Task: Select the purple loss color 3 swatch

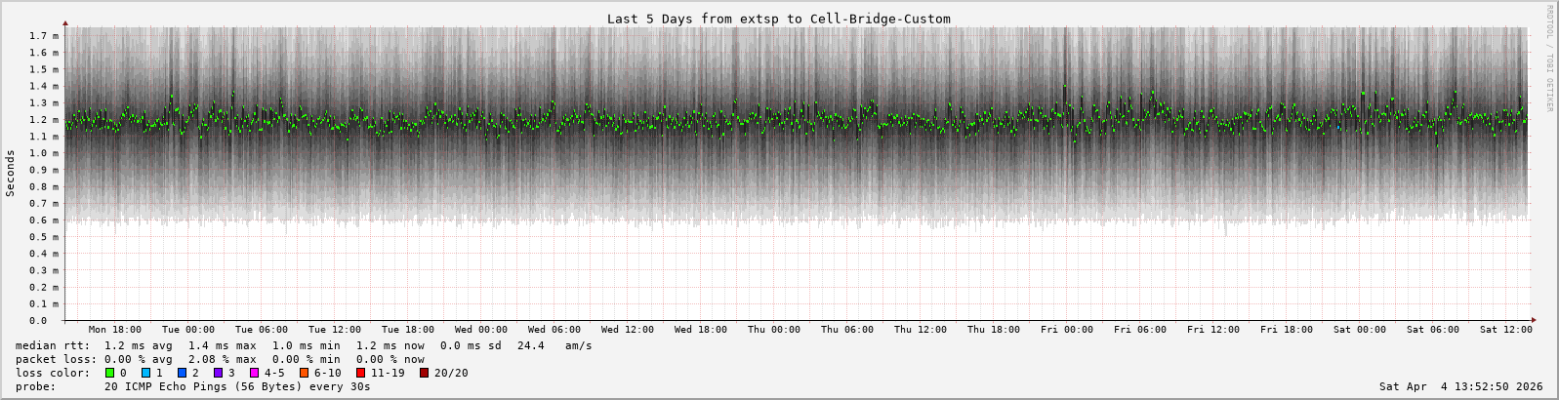Action: (218, 373)
